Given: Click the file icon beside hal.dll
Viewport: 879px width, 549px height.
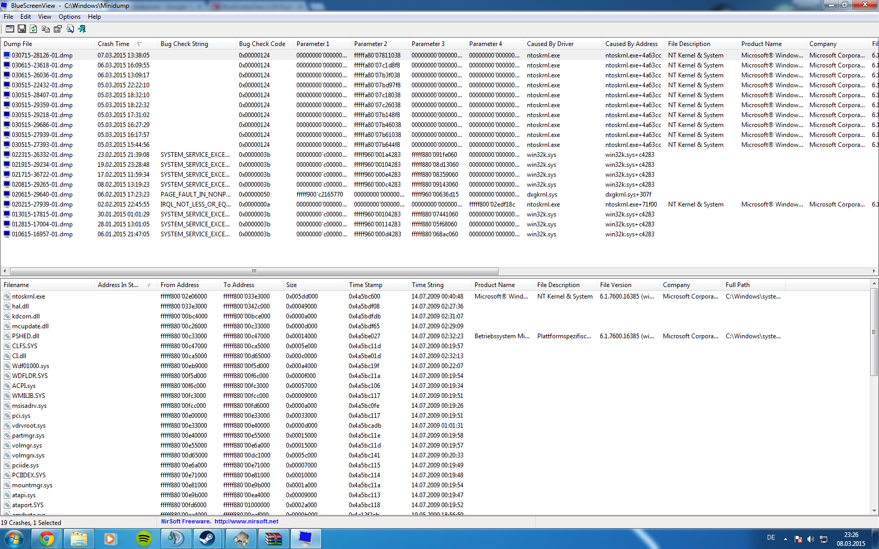Looking at the screenshot, I should click(7, 306).
